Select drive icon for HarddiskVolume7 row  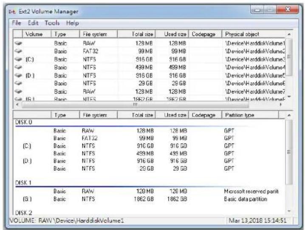point(18,91)
